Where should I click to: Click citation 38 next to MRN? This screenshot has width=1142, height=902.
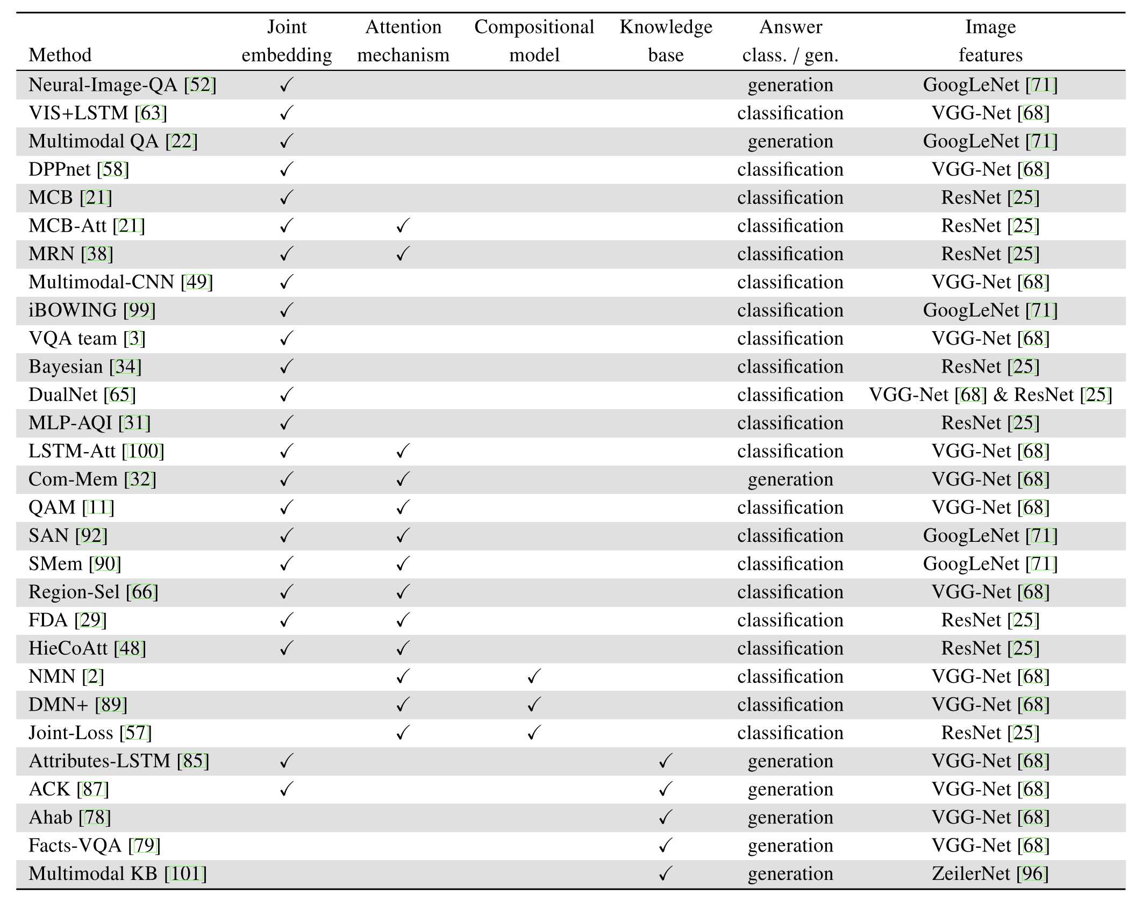coord(97,254)
